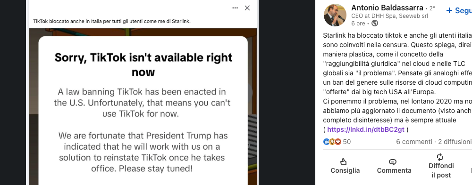Repost using the Diffondi arrows icon
This screenshot has height=185, width=472.
coord(440,157)
